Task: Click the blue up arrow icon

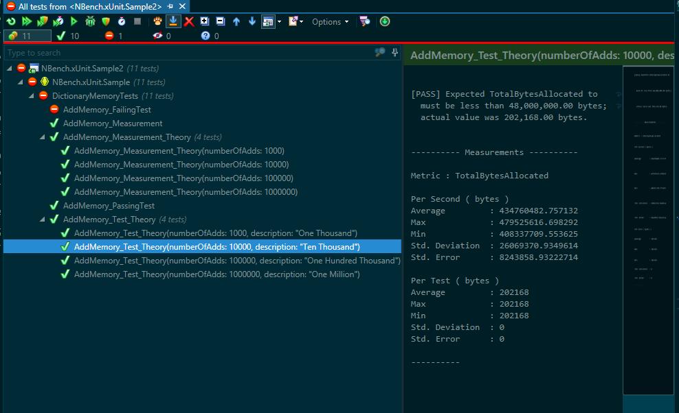Action: click(x=236, y=21)
